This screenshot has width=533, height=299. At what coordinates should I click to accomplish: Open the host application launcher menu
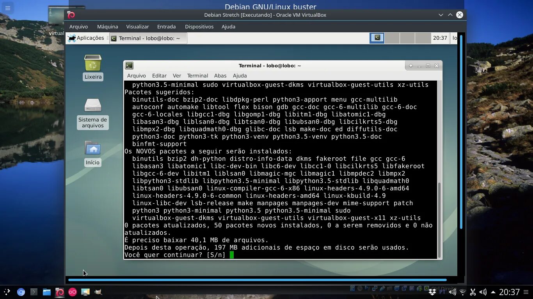(7, 292)
